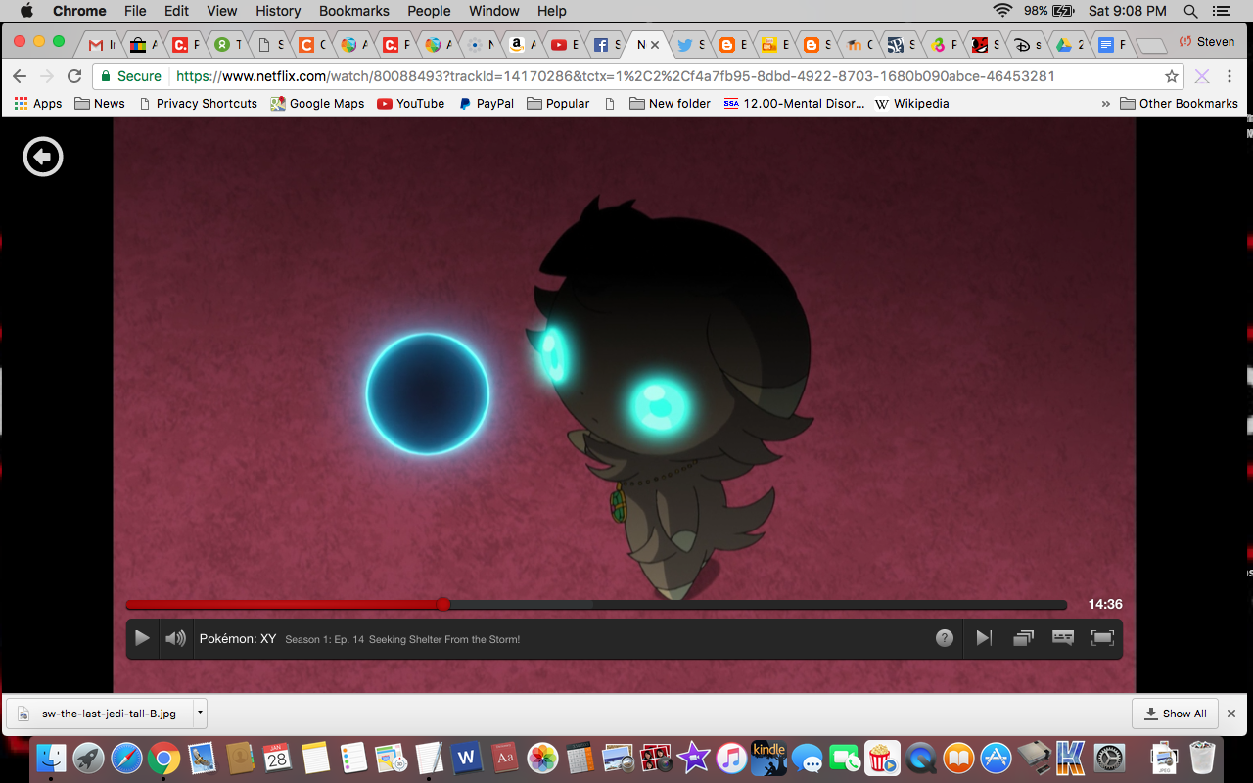Image resolution: width=1253 pixels, height=783 pixels.
Task: Click Show All downloads button
Action: click(1175, 714)
